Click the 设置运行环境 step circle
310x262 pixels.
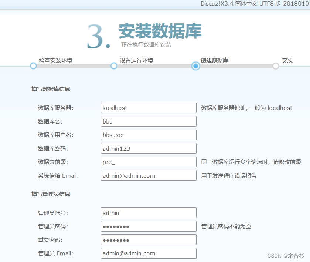pyautogui.click(x=114, y=66)
